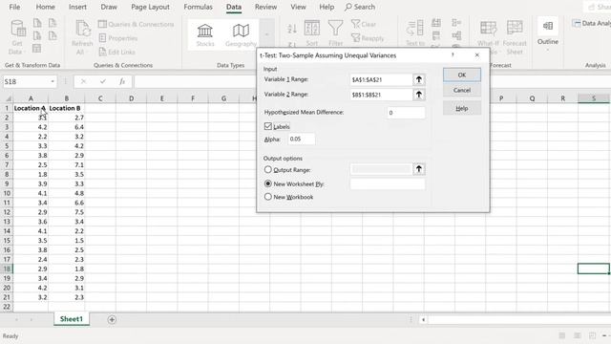The height and width of the screenshot is (344, 611).
Task: Click Edit Links in the ribbon
Action: pyautogui.click(x=116, y=52)
